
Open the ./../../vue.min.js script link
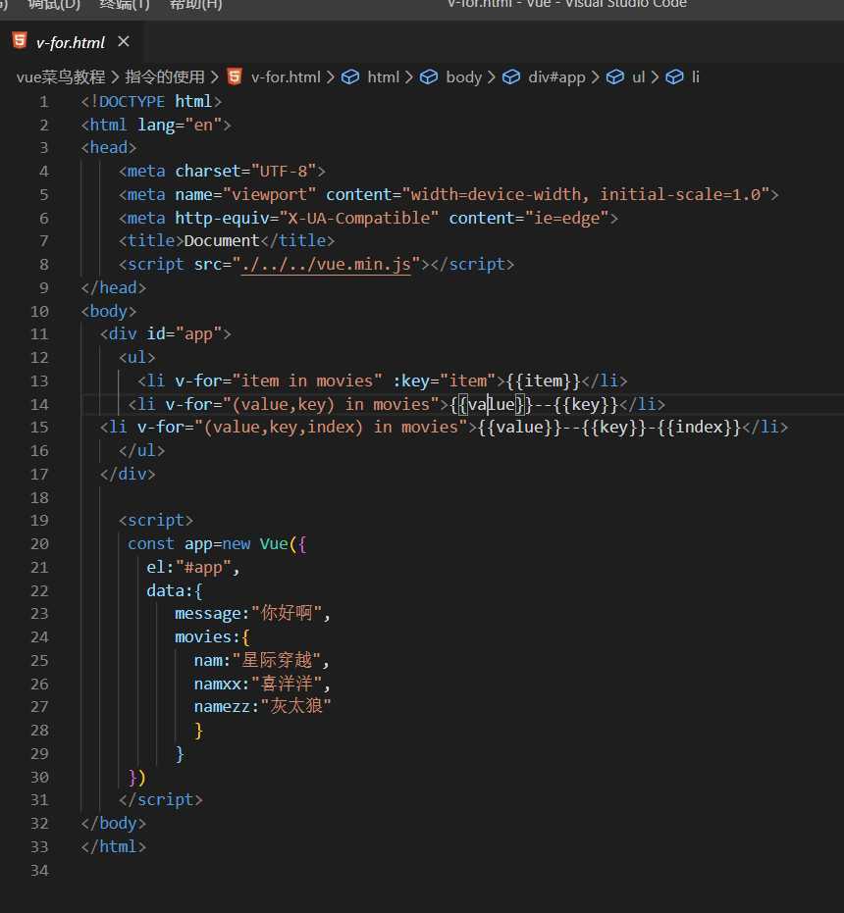click(x=326, y=265)
